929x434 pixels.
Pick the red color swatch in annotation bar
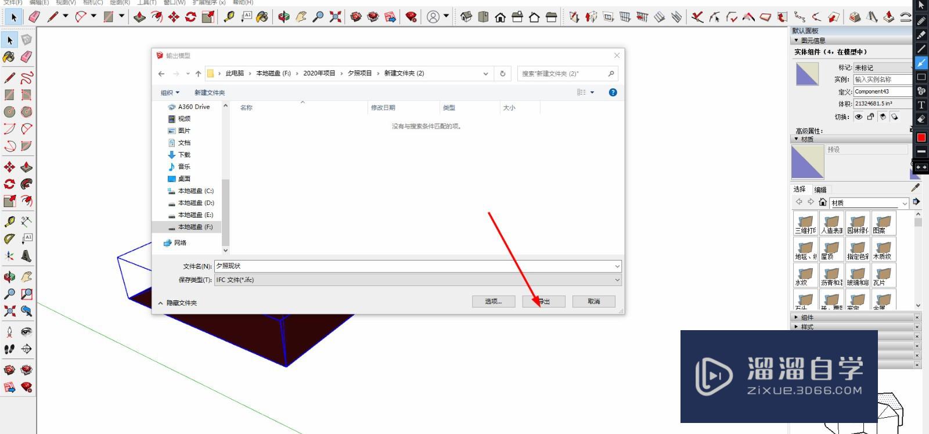pyautogui.click(x=921, y=138)
